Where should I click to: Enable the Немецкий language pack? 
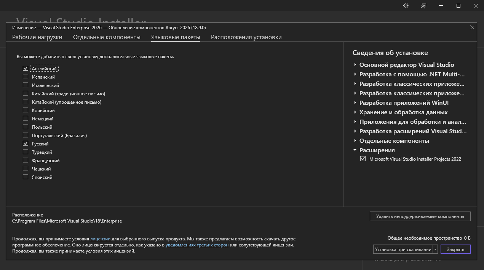click(26, 118)
